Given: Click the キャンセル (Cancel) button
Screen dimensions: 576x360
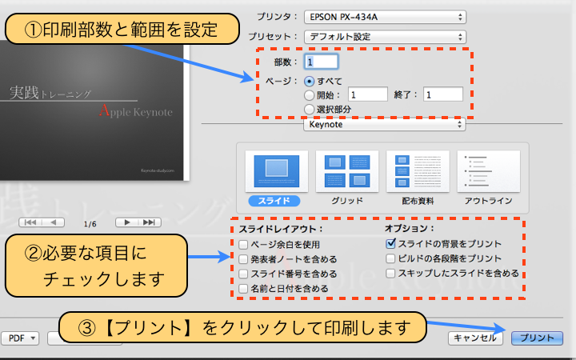Looking at the screenshot, I should click(x=475, y=338).
